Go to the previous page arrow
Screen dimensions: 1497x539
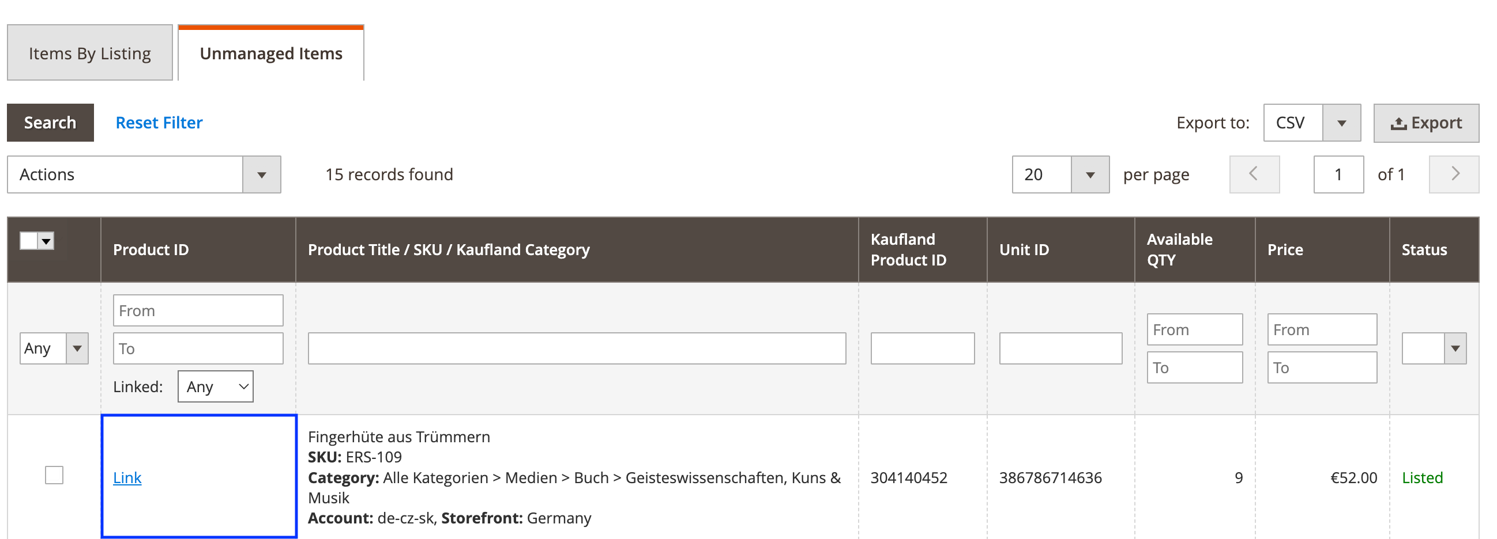pyautogui.click(x=1254, y=174)
